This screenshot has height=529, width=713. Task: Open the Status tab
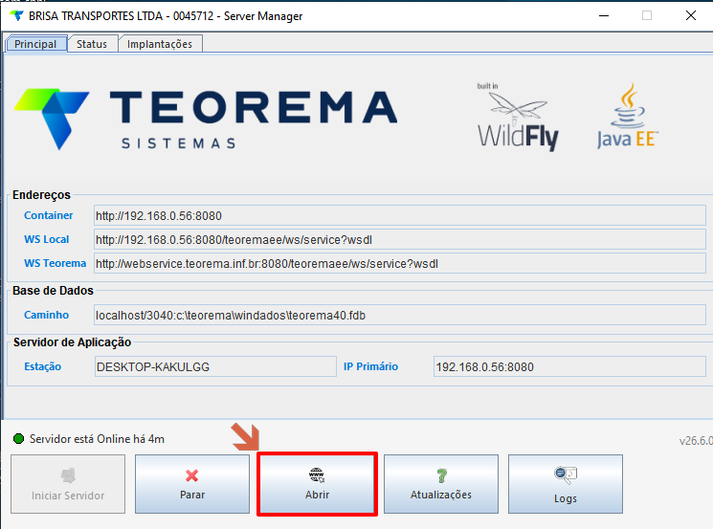(x=92, y=44)
